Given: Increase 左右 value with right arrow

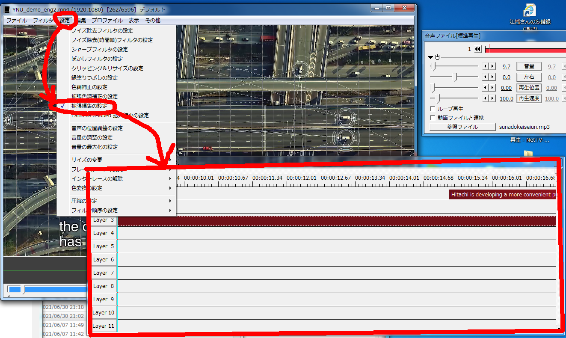Looking at the screenshot, I should click(x=492, y=77).
